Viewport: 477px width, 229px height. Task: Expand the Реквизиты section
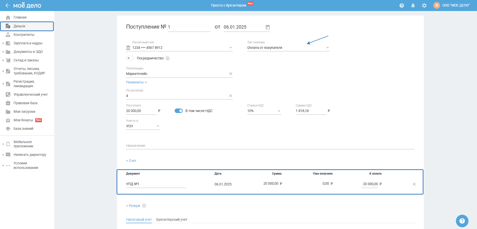pyautogui.click(x=137, y=82)
